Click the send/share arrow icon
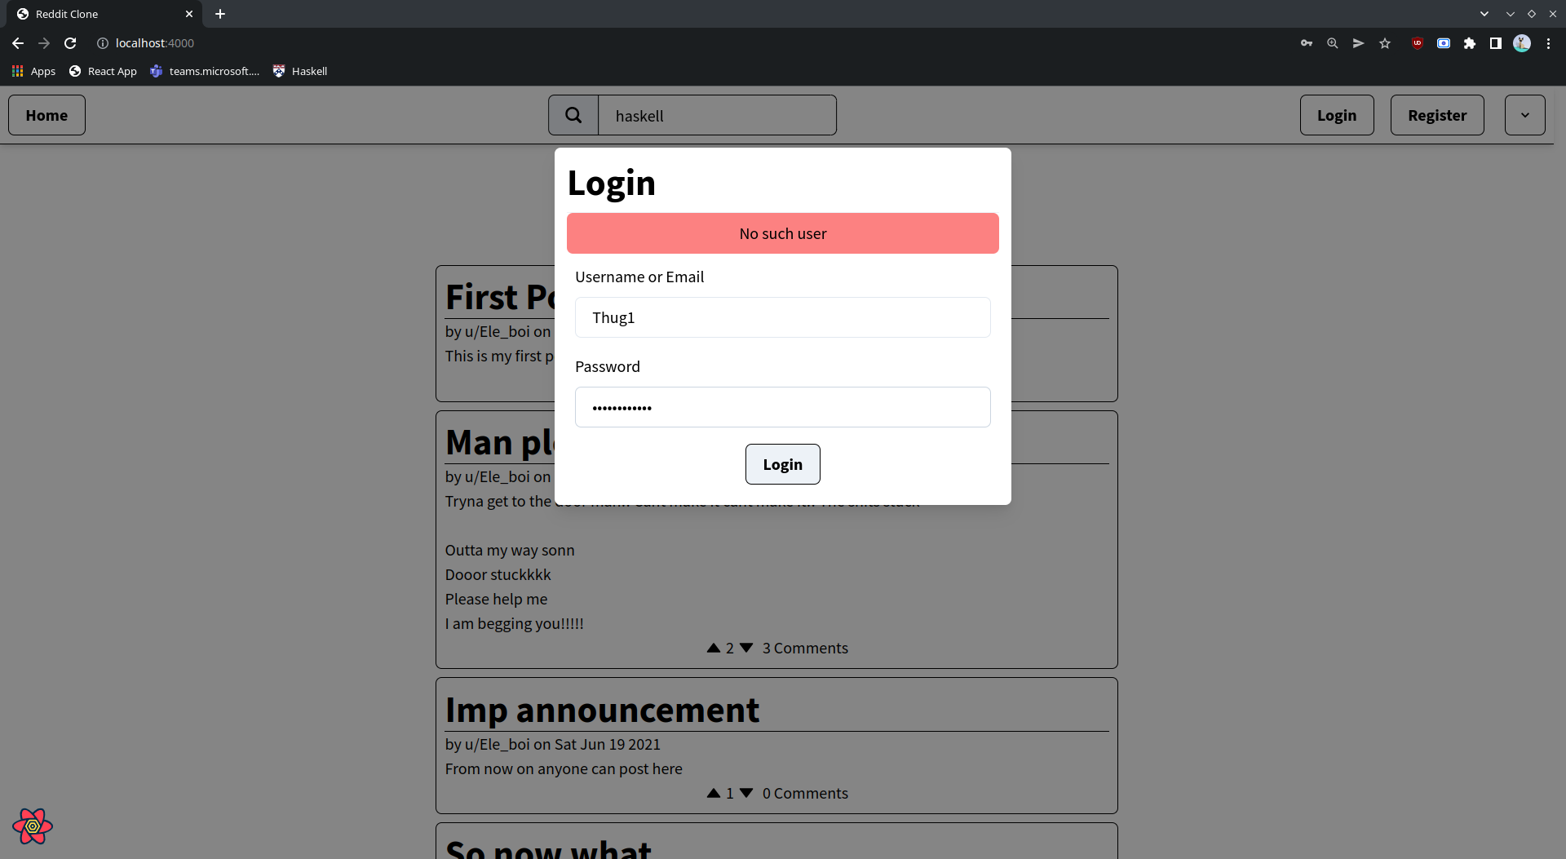The image size is (1566, 859). pos(1359,43)
